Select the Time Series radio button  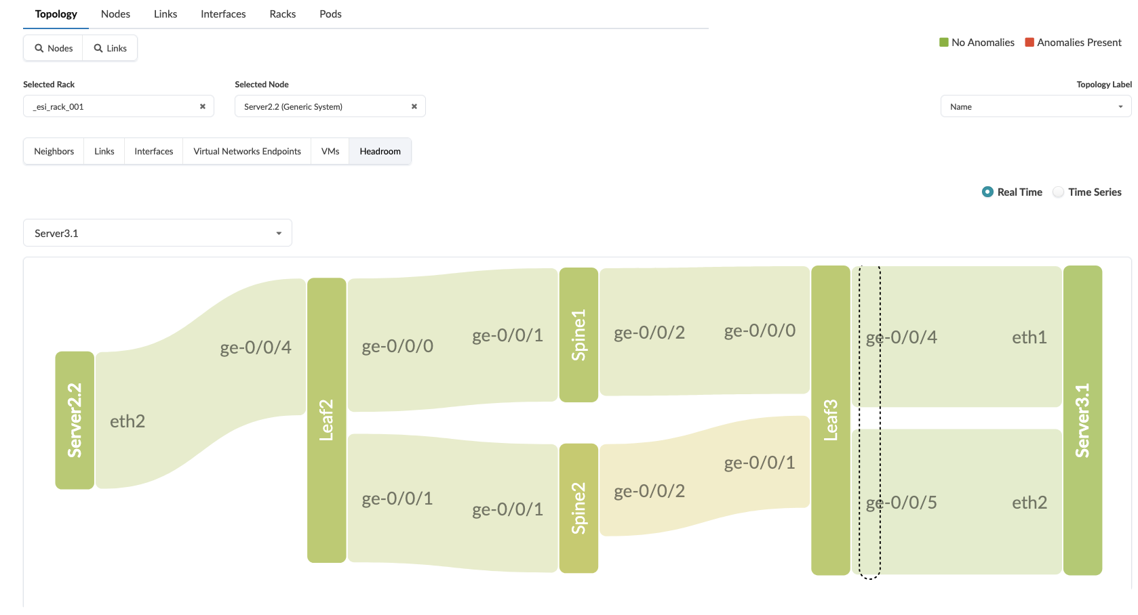1058,192
